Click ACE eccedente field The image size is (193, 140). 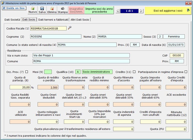pos(176,104)
